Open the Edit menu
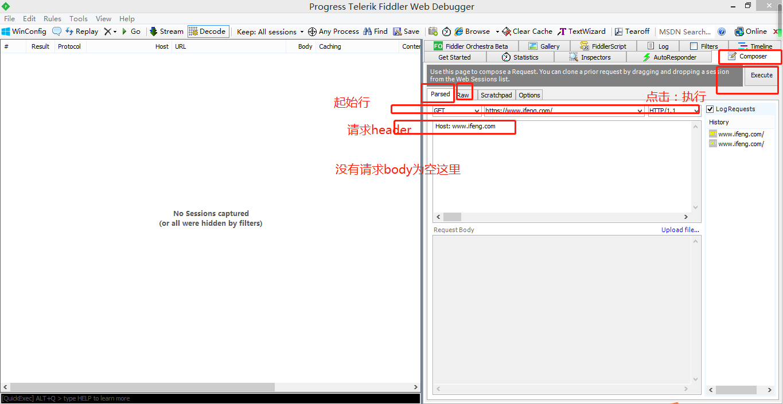The image size is (783, 404). point(29,18)
